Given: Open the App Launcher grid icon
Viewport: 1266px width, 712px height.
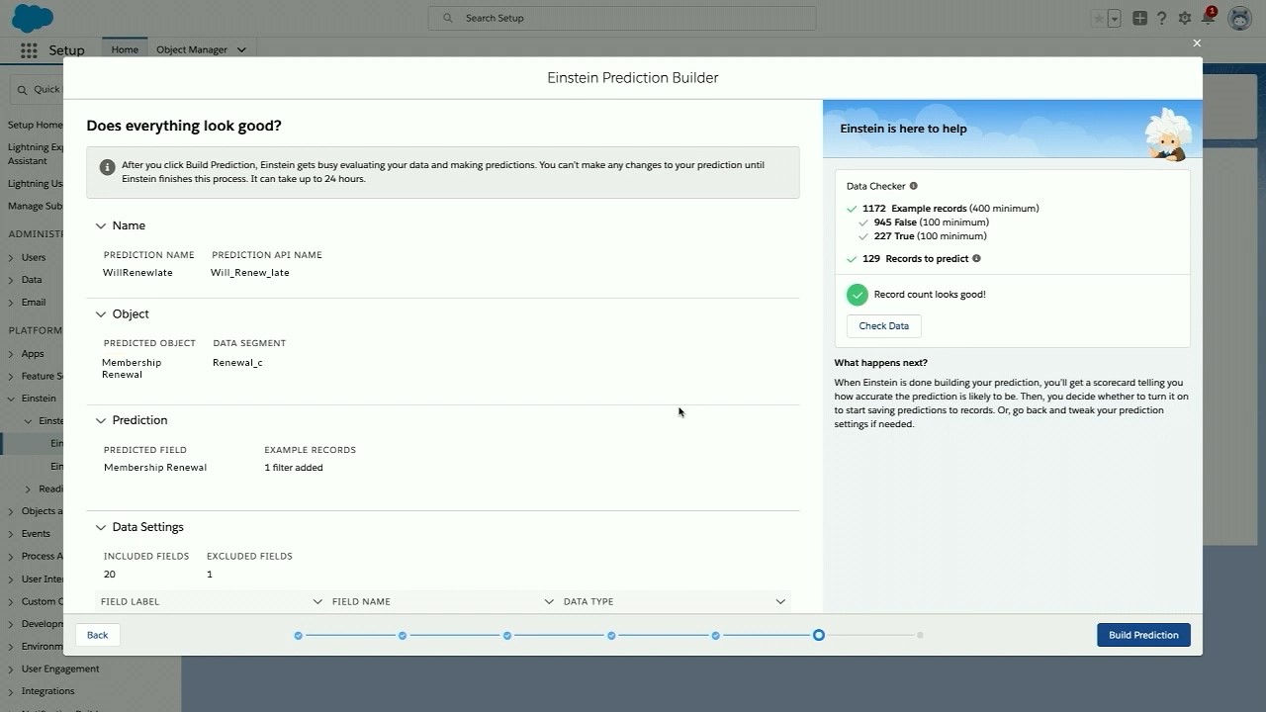Looking at the screenshot, I should [x=29, y=50].
